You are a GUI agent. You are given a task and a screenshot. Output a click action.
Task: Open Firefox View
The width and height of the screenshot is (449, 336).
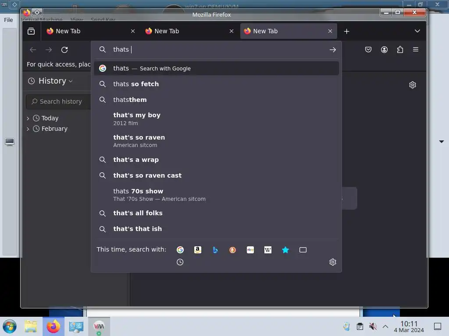pos(31,31)
